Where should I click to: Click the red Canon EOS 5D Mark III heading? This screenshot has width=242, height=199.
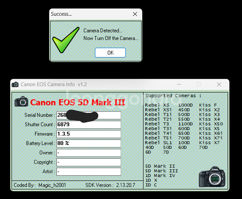[x=78, y=102]
